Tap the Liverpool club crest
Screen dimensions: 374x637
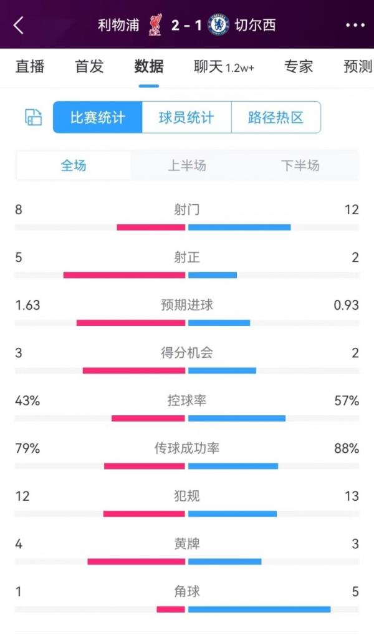point(155,25)
